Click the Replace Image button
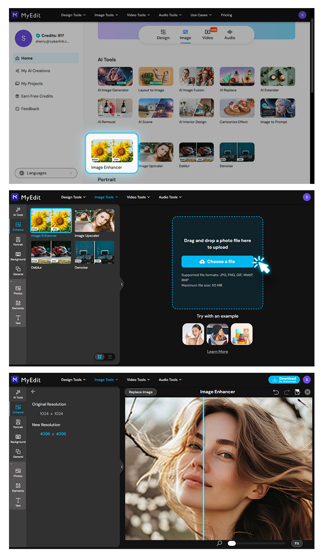 click(141, 392)
